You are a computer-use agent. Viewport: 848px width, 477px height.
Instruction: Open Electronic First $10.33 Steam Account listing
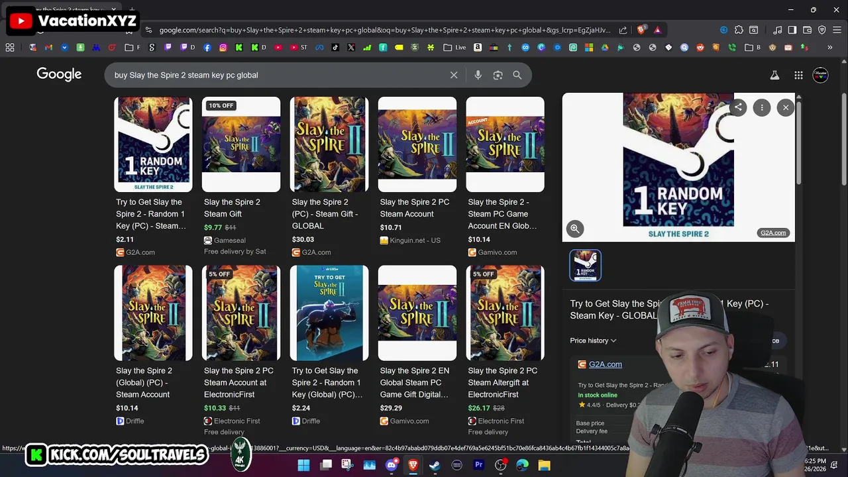pos(241,351)
